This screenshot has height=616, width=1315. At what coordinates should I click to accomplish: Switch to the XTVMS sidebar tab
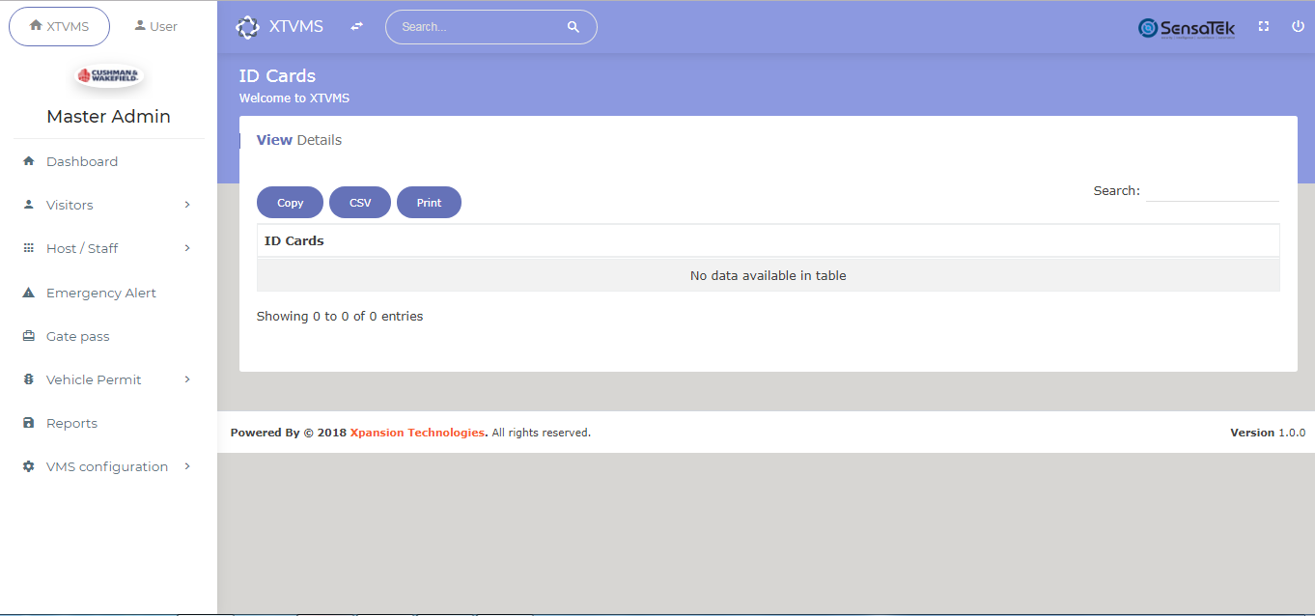60,26
